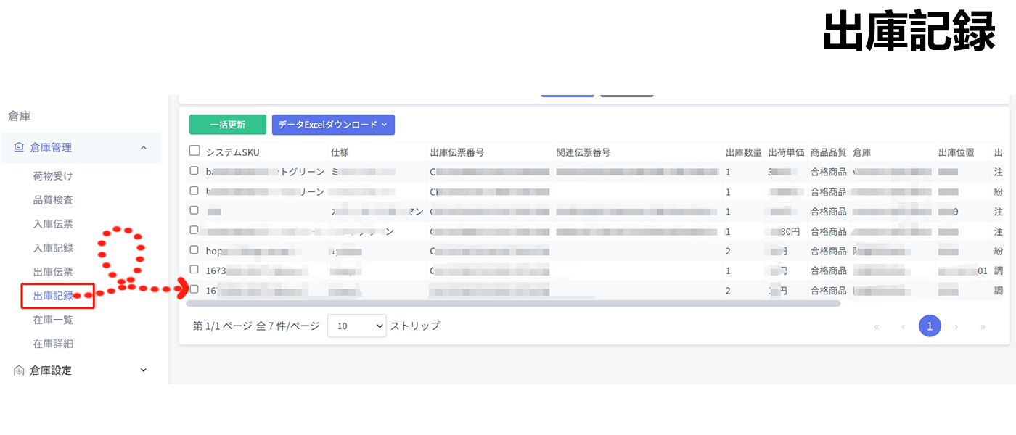Open the 品質検査 menu item

pos(53,200)
